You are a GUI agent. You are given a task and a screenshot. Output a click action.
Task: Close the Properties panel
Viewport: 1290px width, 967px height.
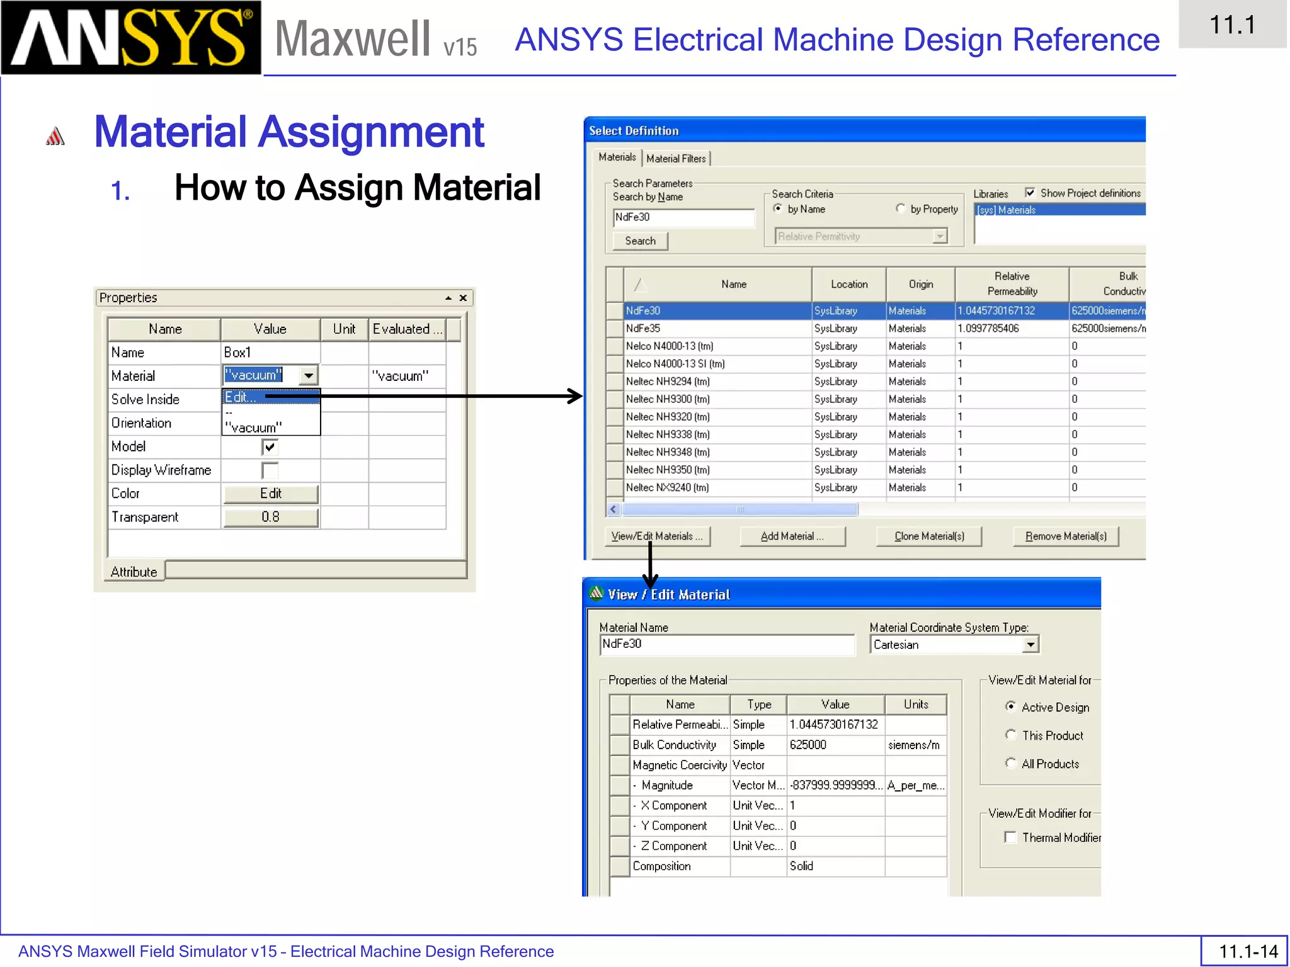coord(463,298)
